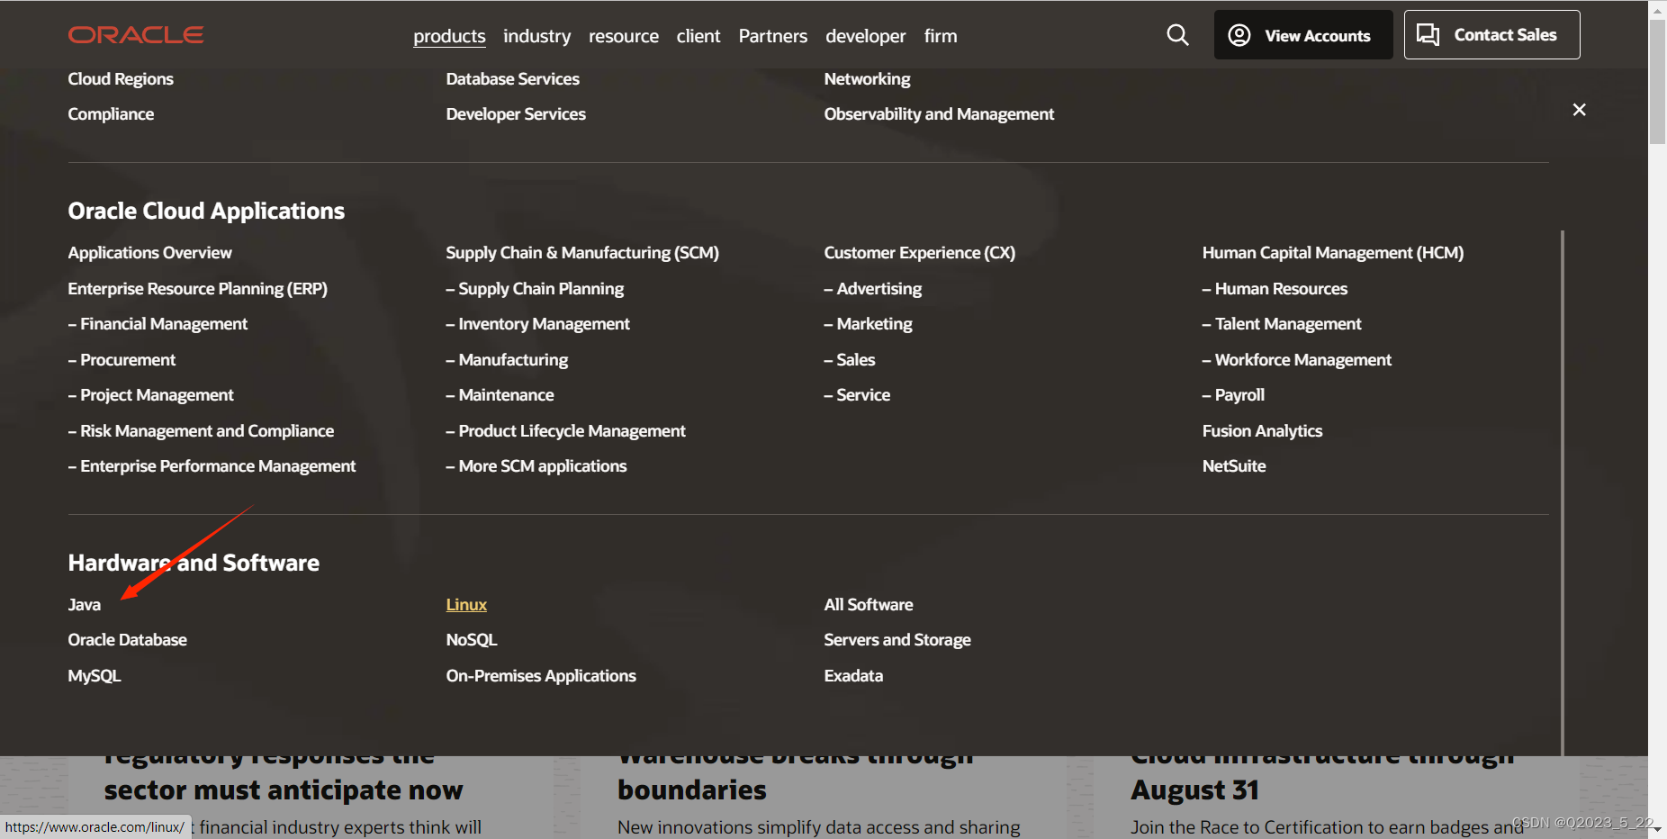The height and width of the screenshot is (839, 1667).
Task: Open Developer Services link
Action: coord(516,114)
